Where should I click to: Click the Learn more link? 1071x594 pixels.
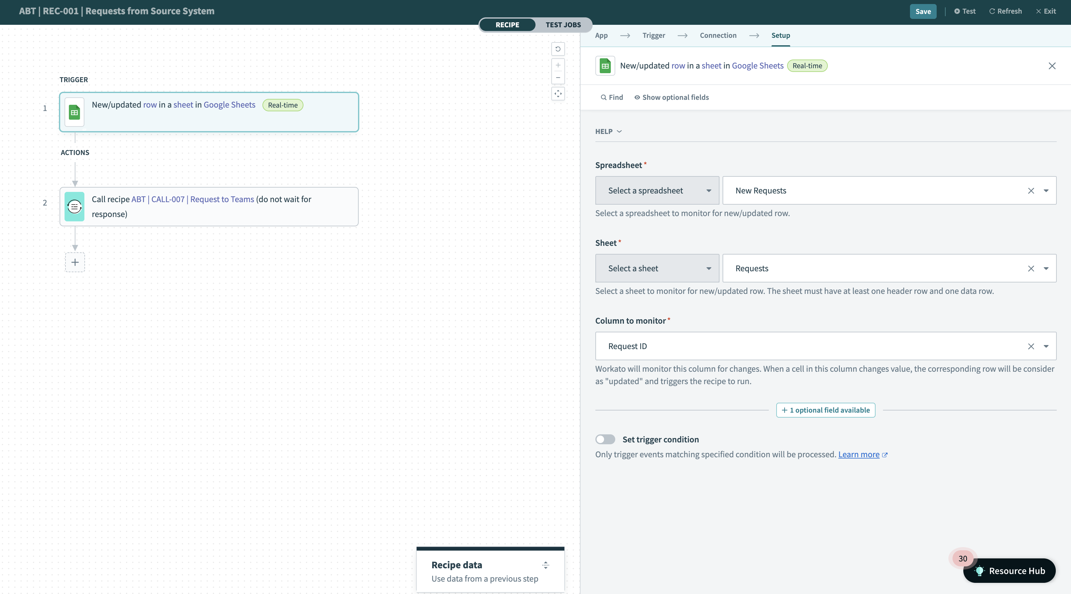[860, 454]
